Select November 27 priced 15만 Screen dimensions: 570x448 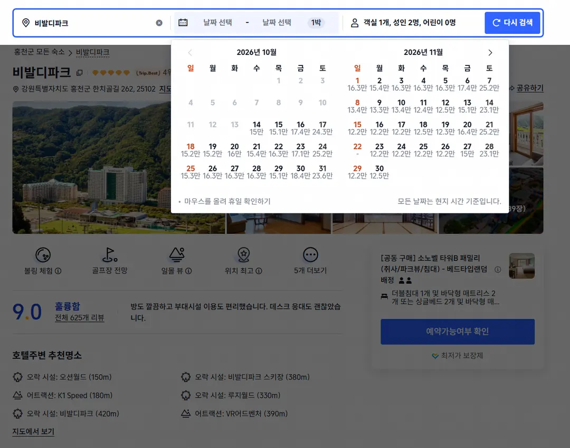click(467, 150)
